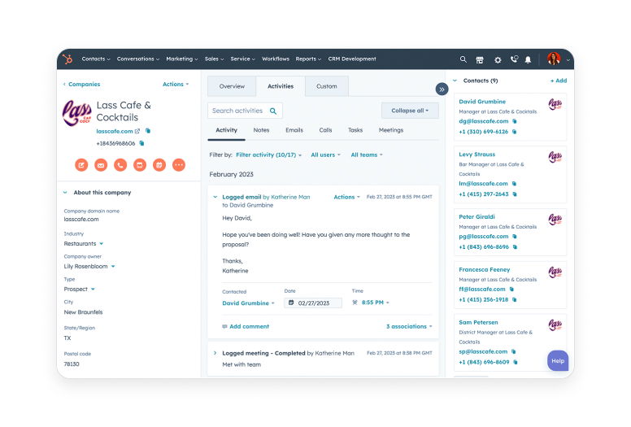Screen dimensions: 631x427
Task: Change the Industry Restaurants dropdown
Action: click(83, 244)
